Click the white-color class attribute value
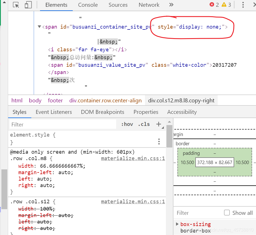 (189, 65)
